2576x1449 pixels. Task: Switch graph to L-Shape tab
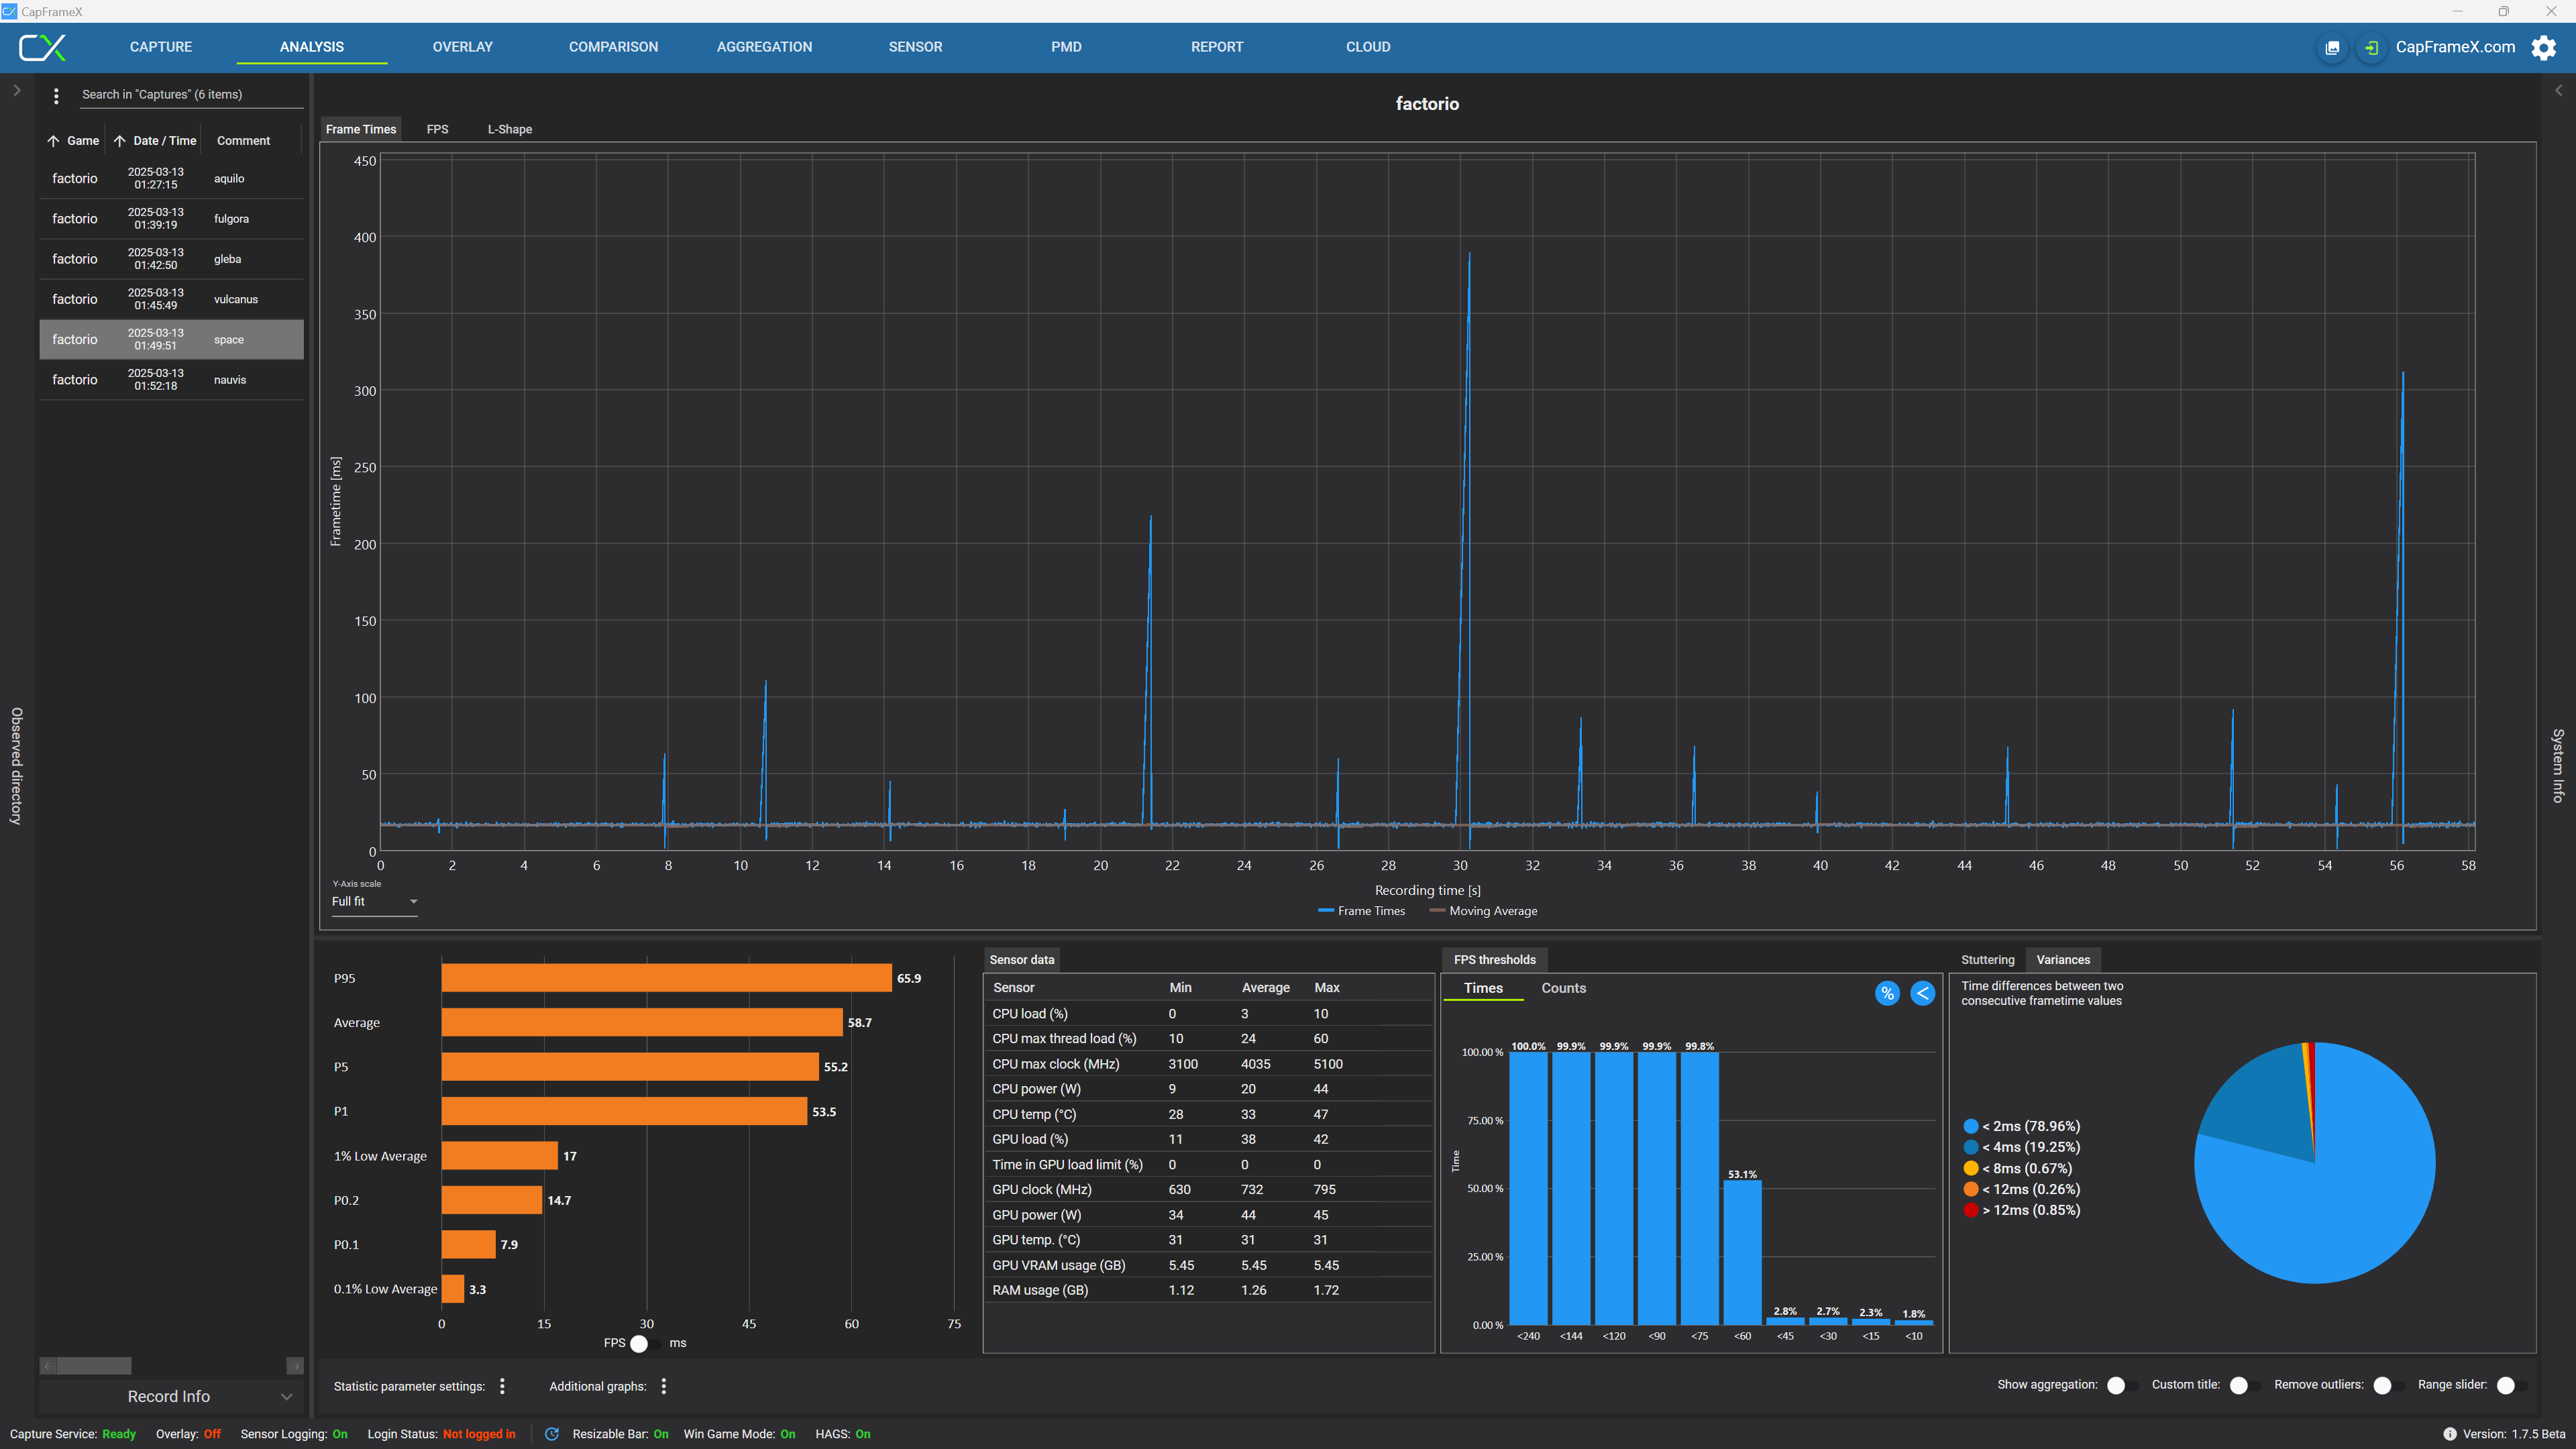tap(510, 129)
